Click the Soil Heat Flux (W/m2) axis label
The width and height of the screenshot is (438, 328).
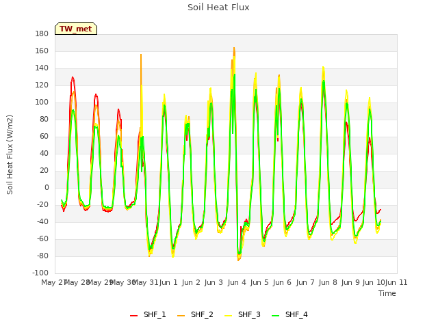click(x=10, y=154)
